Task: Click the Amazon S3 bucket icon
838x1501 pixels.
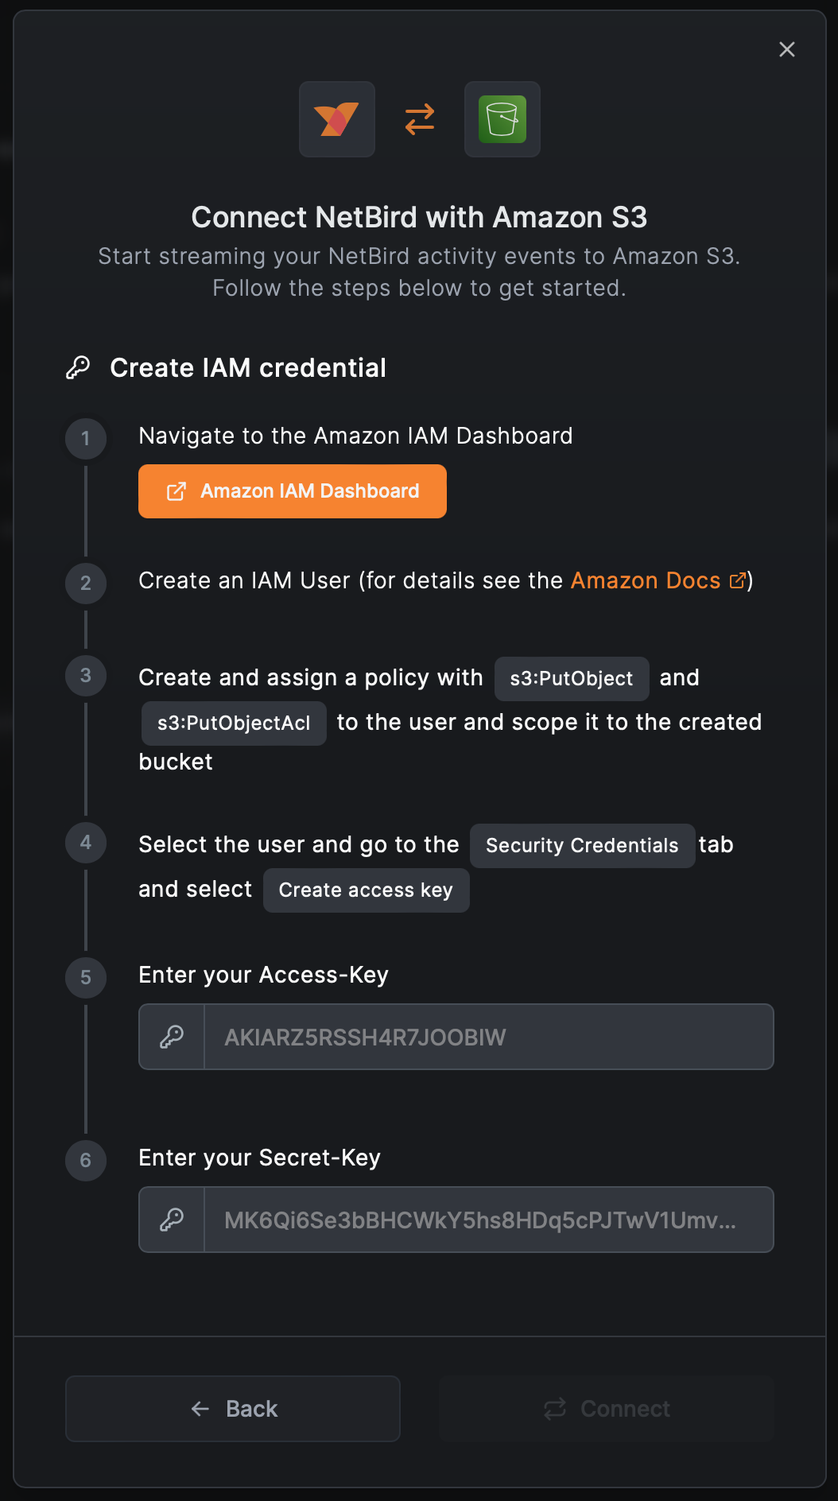Action: coord(502,119)
